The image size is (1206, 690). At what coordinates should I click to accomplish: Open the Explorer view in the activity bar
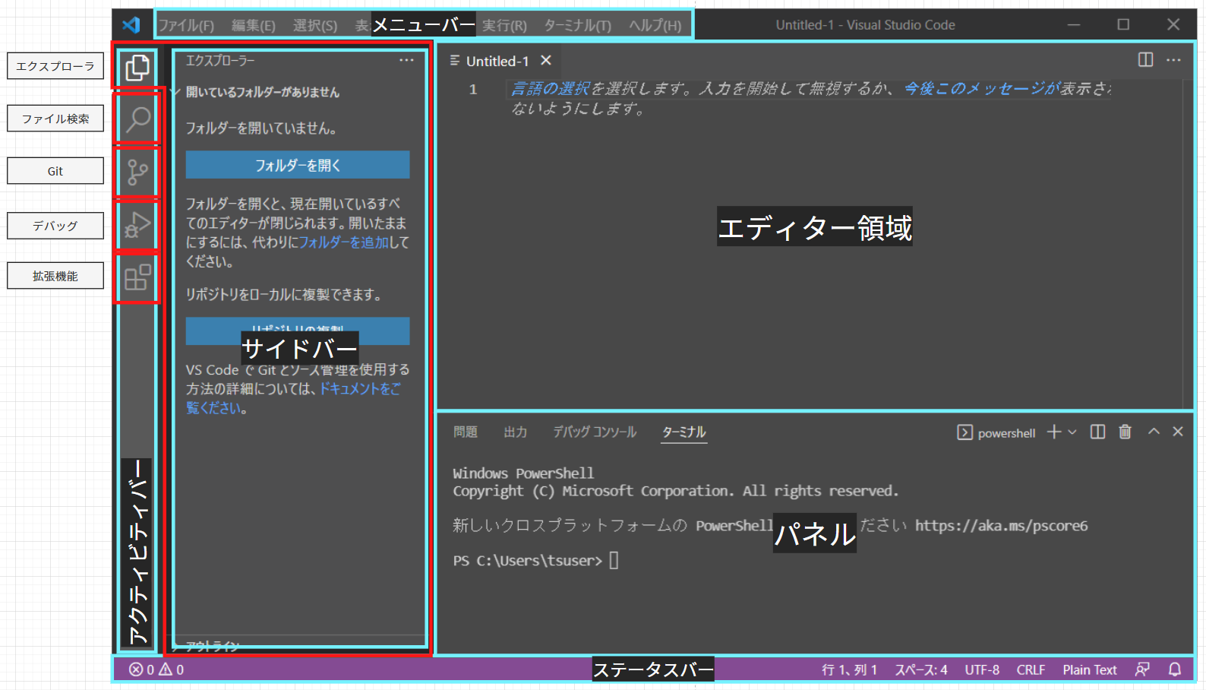tap(137, 68)
